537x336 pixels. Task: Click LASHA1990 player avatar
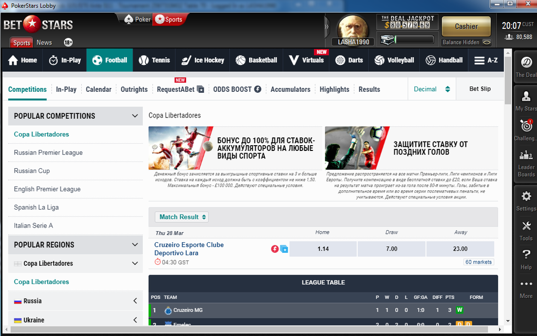tap(353, 28)
